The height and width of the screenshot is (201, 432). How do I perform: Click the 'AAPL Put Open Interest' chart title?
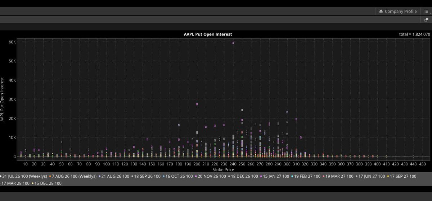[208, 34]
